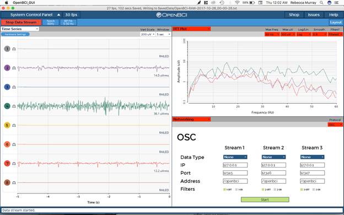Open Siri from the menu bar
Image resolution: width=344 pixels, height=215 pixels.
(x=329, y=3)
